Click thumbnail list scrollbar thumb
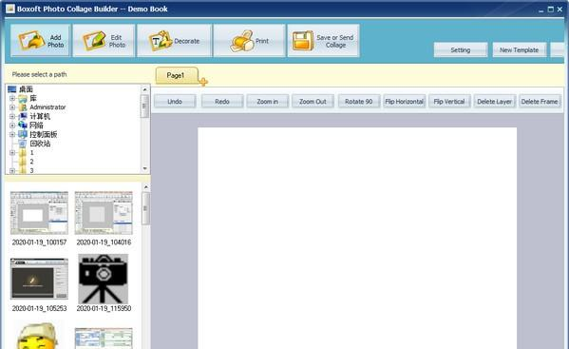The image size is (569, 349). [x=146, y=209]
